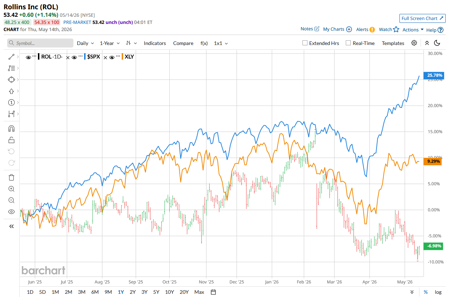Activate the magnet snap tool
Image resolution: width=451 pixels, height=297 pixels.
click(x=11, y=129)
